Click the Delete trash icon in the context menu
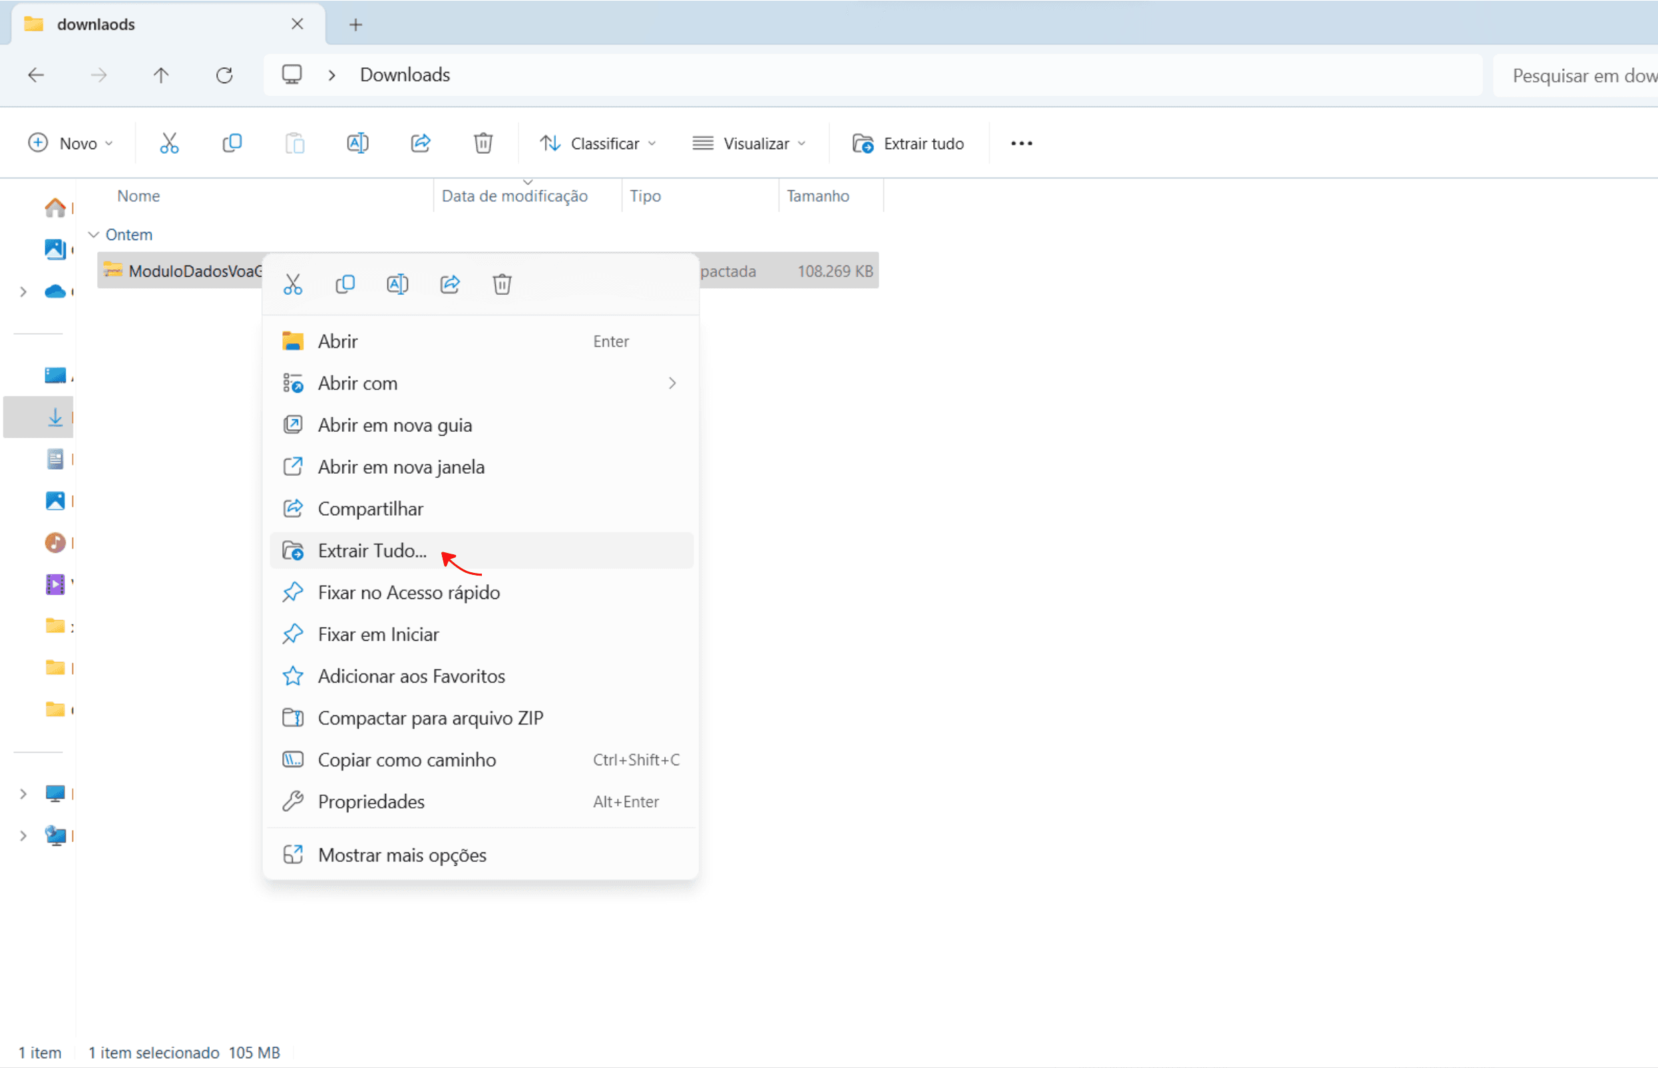1658x1068 pixels. (x=503, y=284)
